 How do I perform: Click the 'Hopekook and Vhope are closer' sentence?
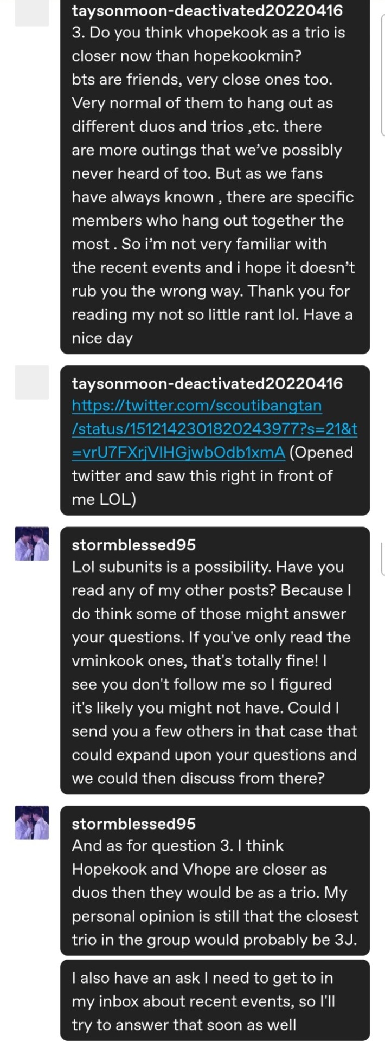coord(199,869)
